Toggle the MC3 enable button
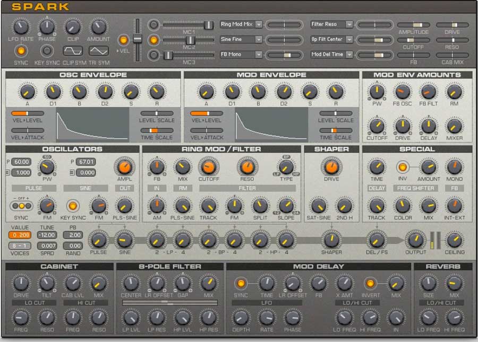 (x=153, y=55)
